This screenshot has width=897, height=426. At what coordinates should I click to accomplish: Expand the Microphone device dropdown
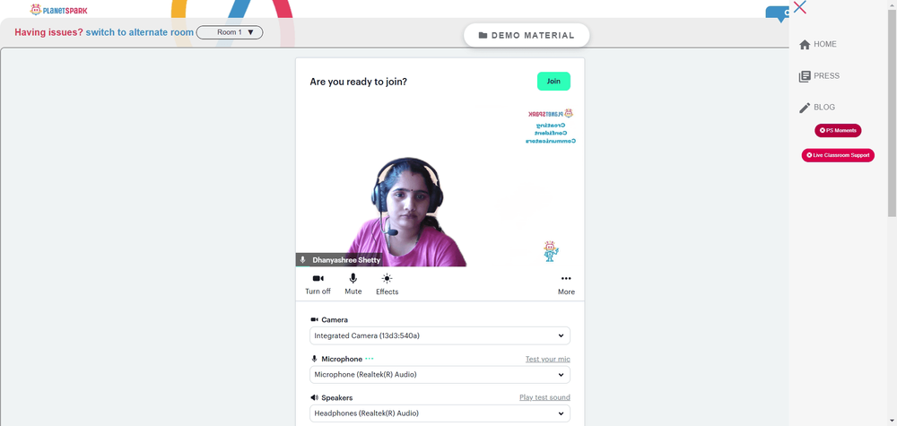(x=440, y=375)
